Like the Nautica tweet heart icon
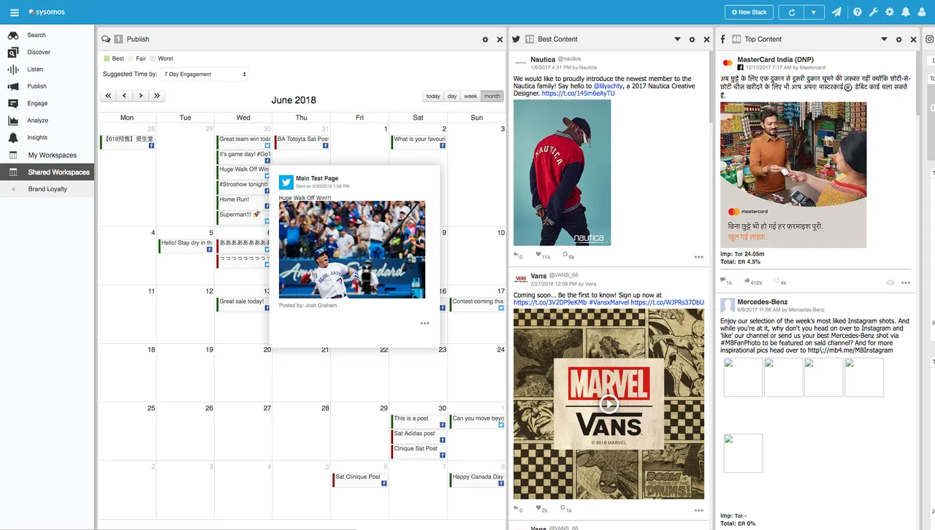The height and width of the screenshot is (530, 935). (538, 256)
